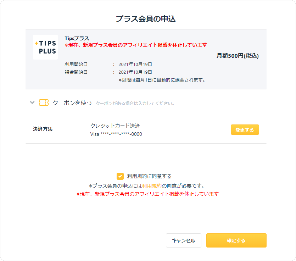Expand the coupon section chevron arrow

[32, 102]
